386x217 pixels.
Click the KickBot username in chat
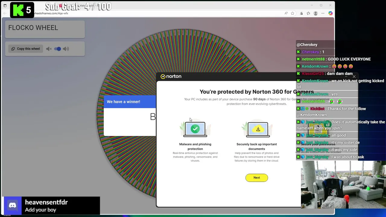[x=317, y=109]
